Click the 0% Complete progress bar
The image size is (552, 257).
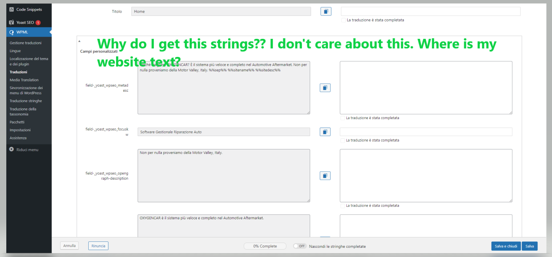tap(265, 246)
